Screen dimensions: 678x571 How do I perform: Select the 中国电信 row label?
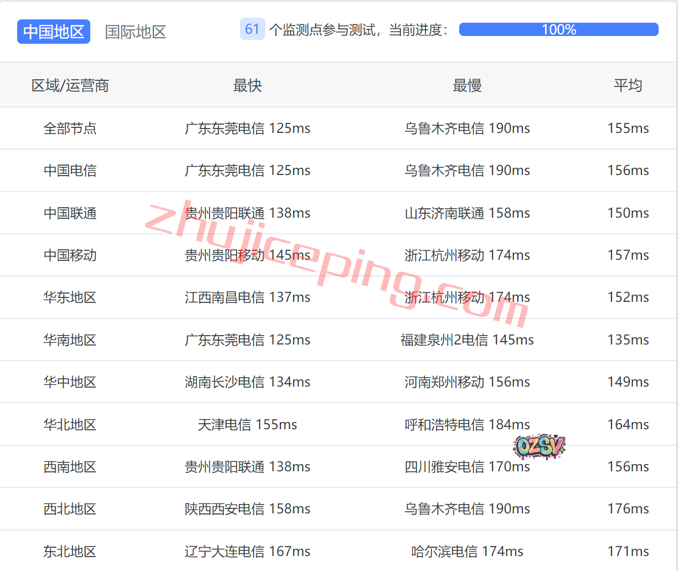pos(70,171)
